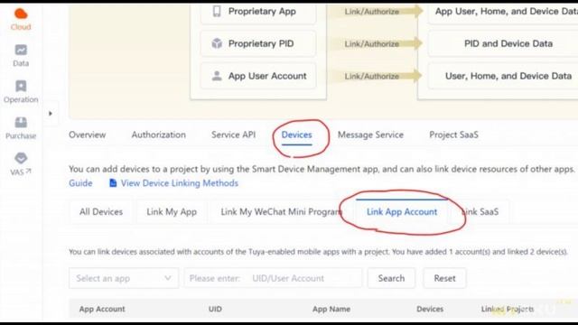Go to Operation in sidebar

coord(21,92)
